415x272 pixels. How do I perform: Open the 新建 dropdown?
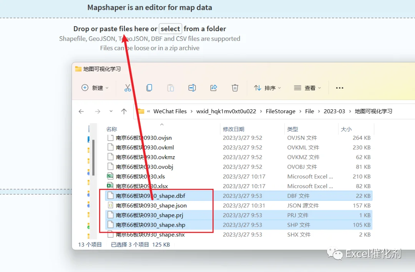click(95, 88)
